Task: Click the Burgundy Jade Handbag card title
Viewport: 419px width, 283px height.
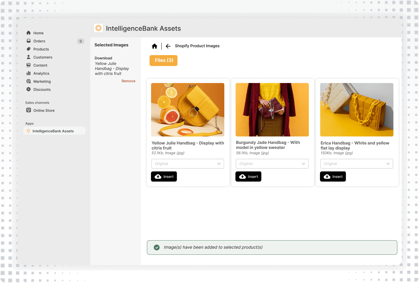Action: click(x=268, y=145)
